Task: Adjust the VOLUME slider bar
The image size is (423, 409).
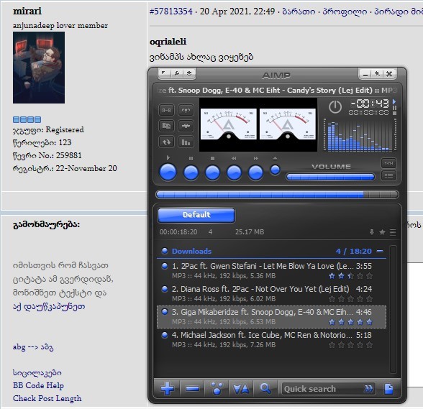Action: tap(330, 177)
